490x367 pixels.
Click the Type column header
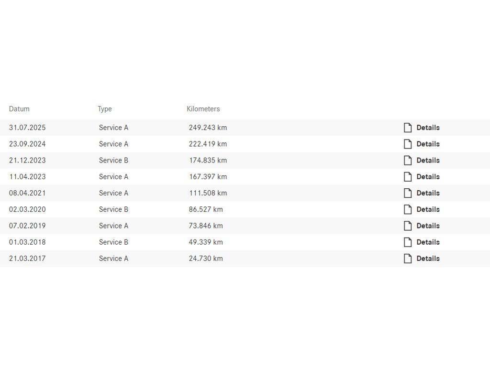(105, 109)
